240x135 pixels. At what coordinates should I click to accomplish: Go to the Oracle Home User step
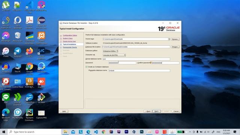point(69,41)
